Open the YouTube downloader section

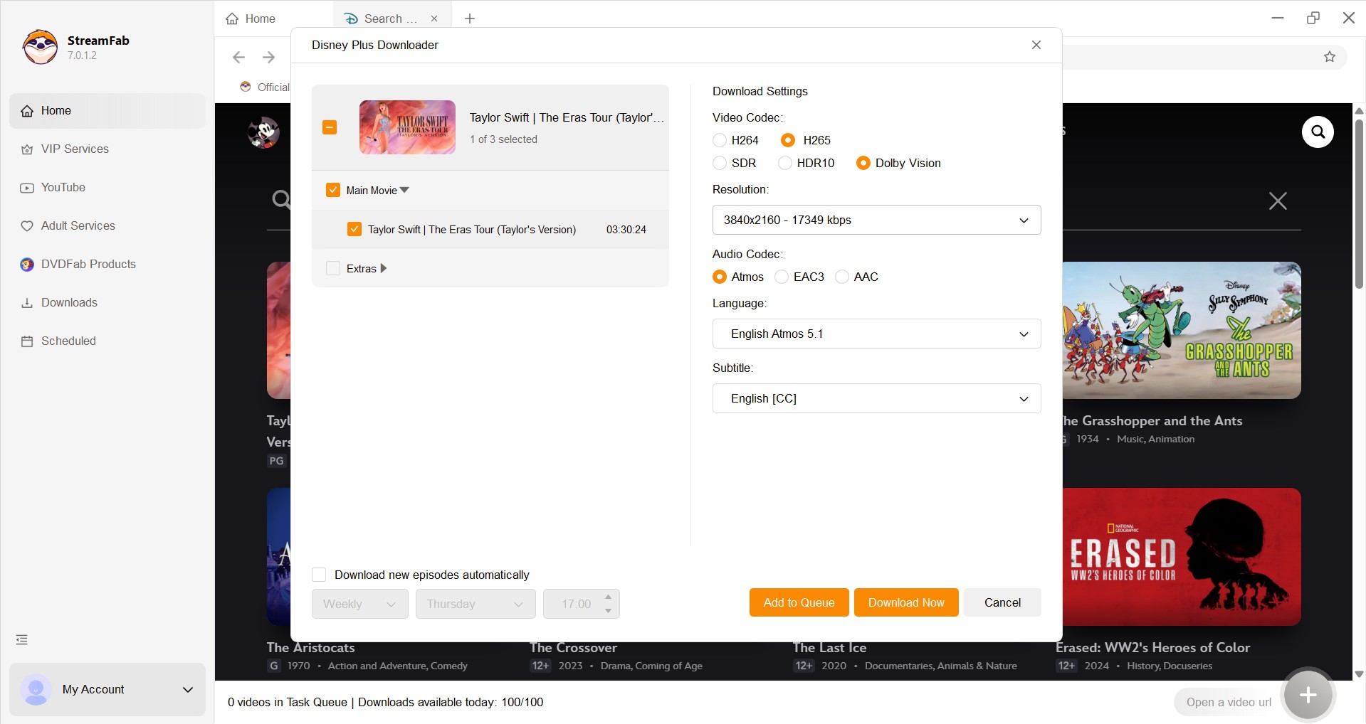pyautogui.click(x=63, y=187)
